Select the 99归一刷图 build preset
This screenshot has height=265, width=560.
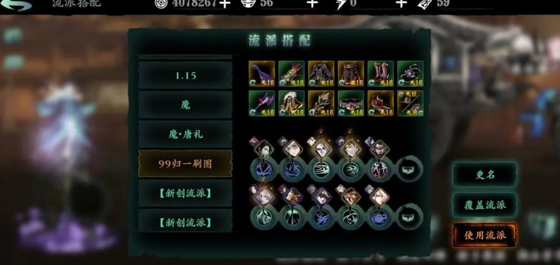pyautogui.click(x=185, y=164)
